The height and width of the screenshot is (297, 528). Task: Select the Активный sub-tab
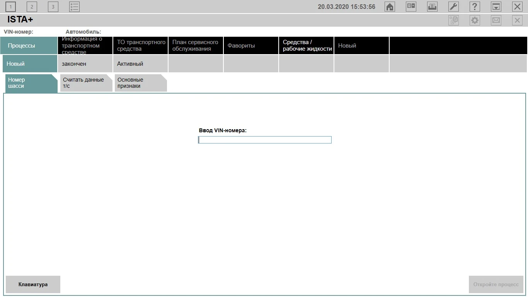click(x=141, y=64)
